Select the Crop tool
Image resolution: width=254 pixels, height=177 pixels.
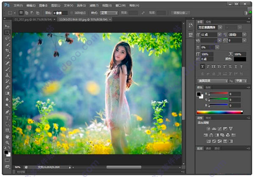(7, 50)
